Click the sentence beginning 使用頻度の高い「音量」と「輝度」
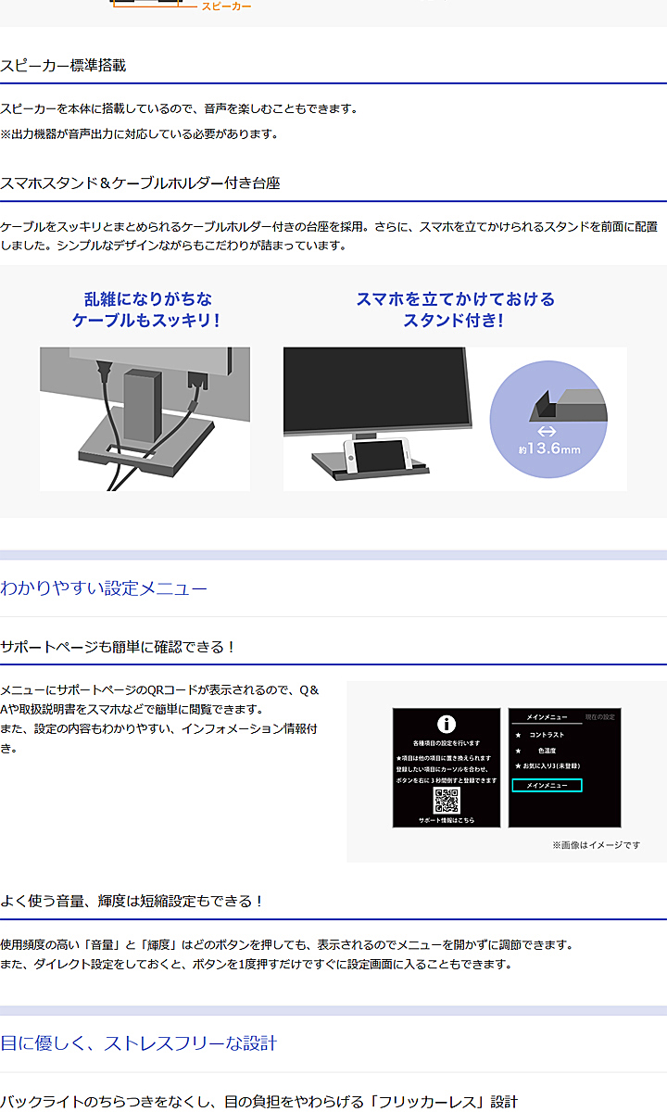The image size is (667, 1112). (287, 945)
